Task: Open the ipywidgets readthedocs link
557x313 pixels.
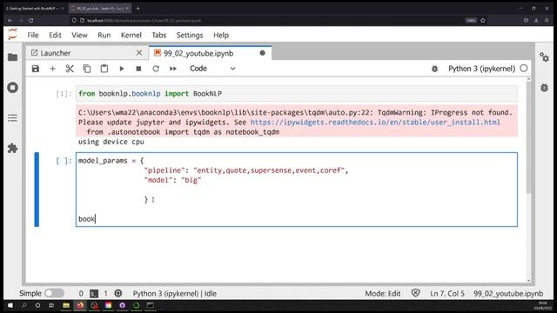Action: click(375, 122)
